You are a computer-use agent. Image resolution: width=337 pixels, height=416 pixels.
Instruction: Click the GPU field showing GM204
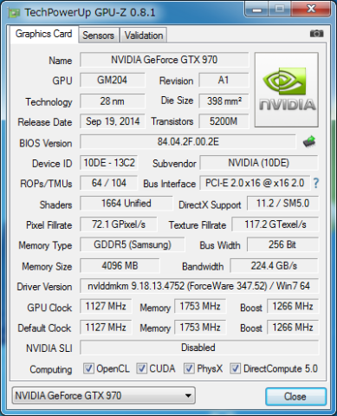click(113, 80)
